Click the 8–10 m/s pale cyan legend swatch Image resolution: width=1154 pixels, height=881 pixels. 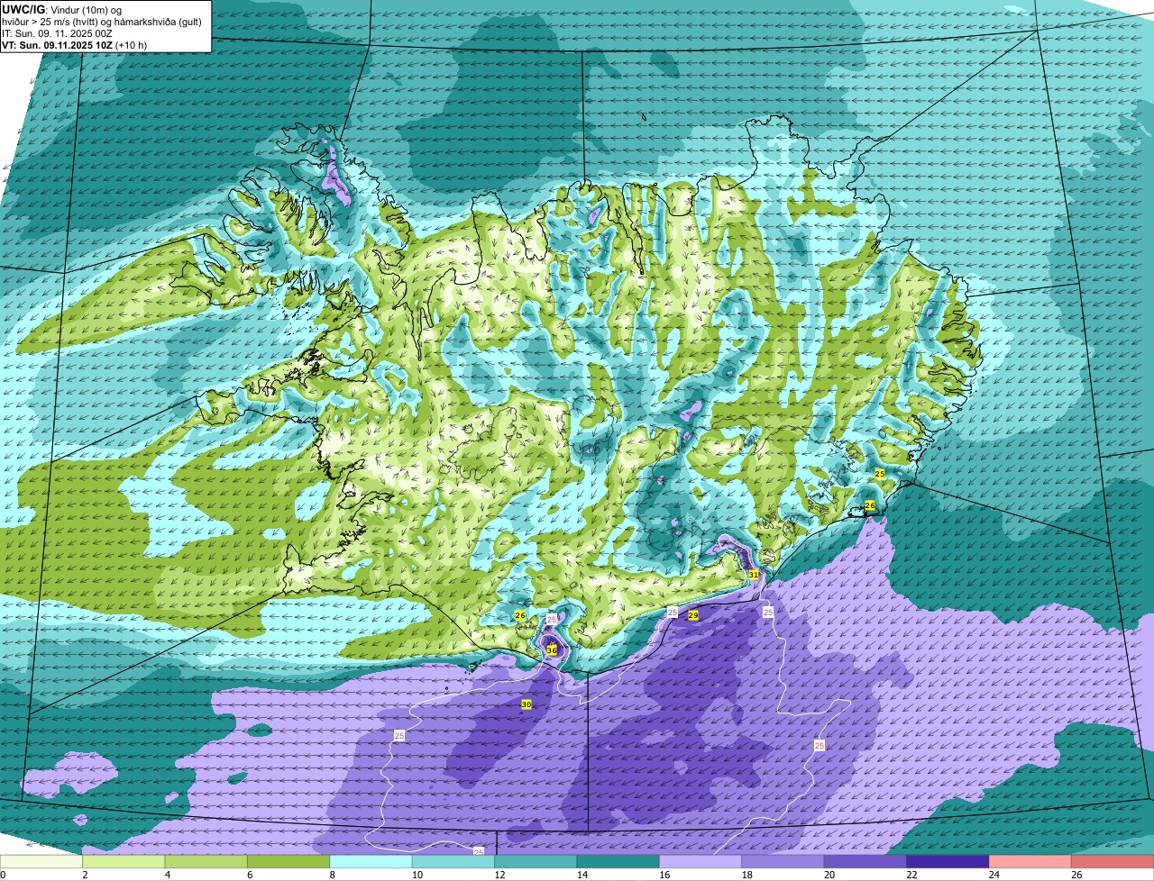tap(371, 861)
